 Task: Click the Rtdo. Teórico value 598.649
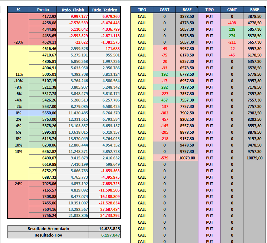pyautogui.click(x=105, y=164)
